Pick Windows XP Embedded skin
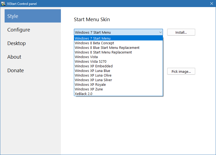The image size is (216, 155). [x=93, y=66]
